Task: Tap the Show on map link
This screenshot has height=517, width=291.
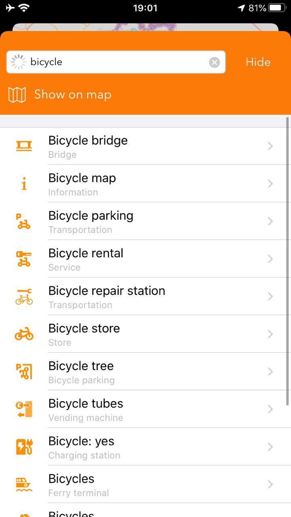Action: [x=73, y=95]
